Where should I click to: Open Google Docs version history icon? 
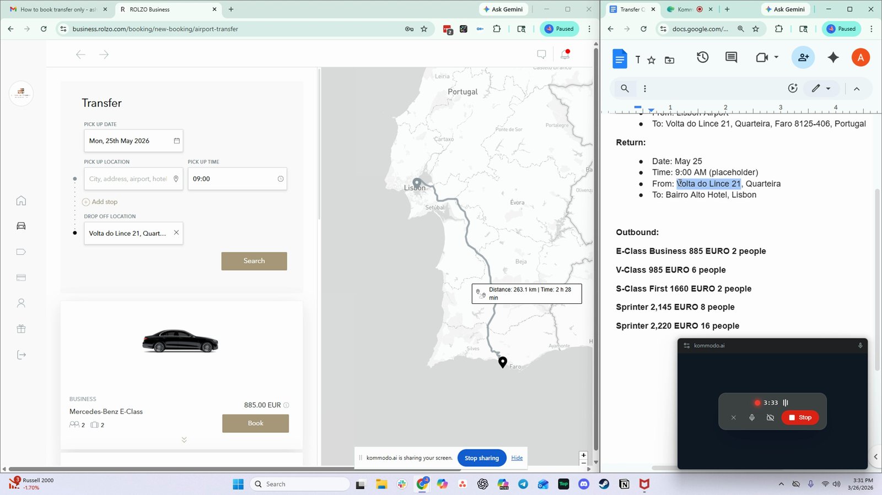click(x=702, y=57)
